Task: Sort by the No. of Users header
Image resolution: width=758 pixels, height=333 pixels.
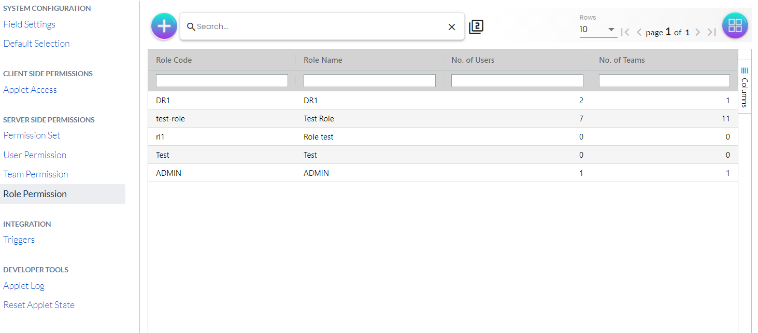Action: (x=473, y=60)
